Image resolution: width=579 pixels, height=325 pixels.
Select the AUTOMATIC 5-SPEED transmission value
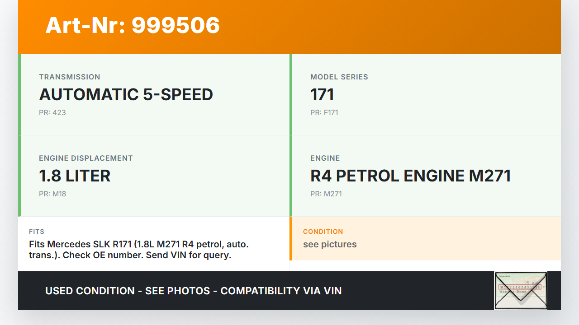point(126,95)
